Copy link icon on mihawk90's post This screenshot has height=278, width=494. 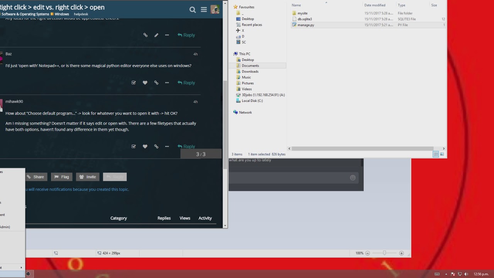click(x=156, y=146)
